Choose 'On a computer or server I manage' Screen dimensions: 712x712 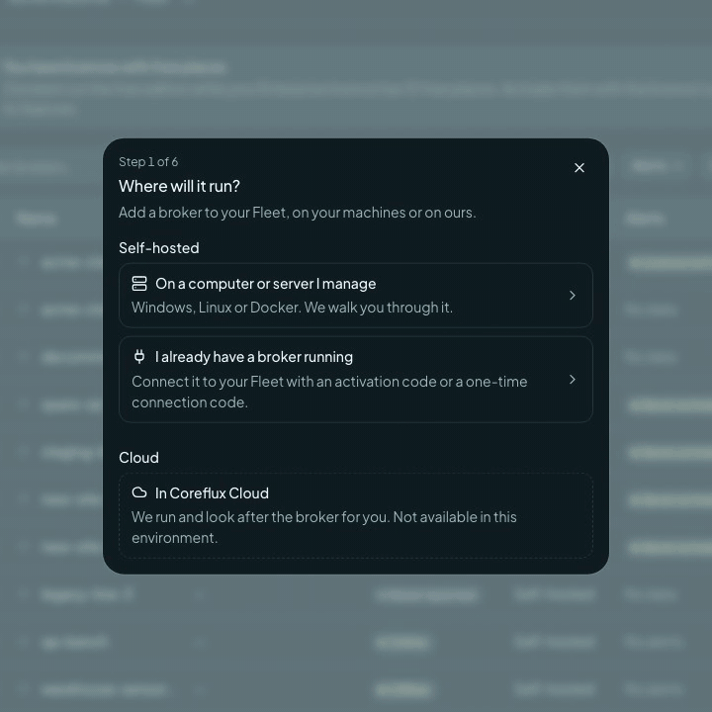click(x=356, y=295)
